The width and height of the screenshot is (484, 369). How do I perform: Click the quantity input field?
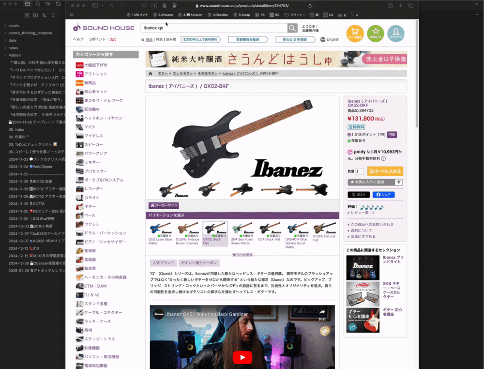359,171
